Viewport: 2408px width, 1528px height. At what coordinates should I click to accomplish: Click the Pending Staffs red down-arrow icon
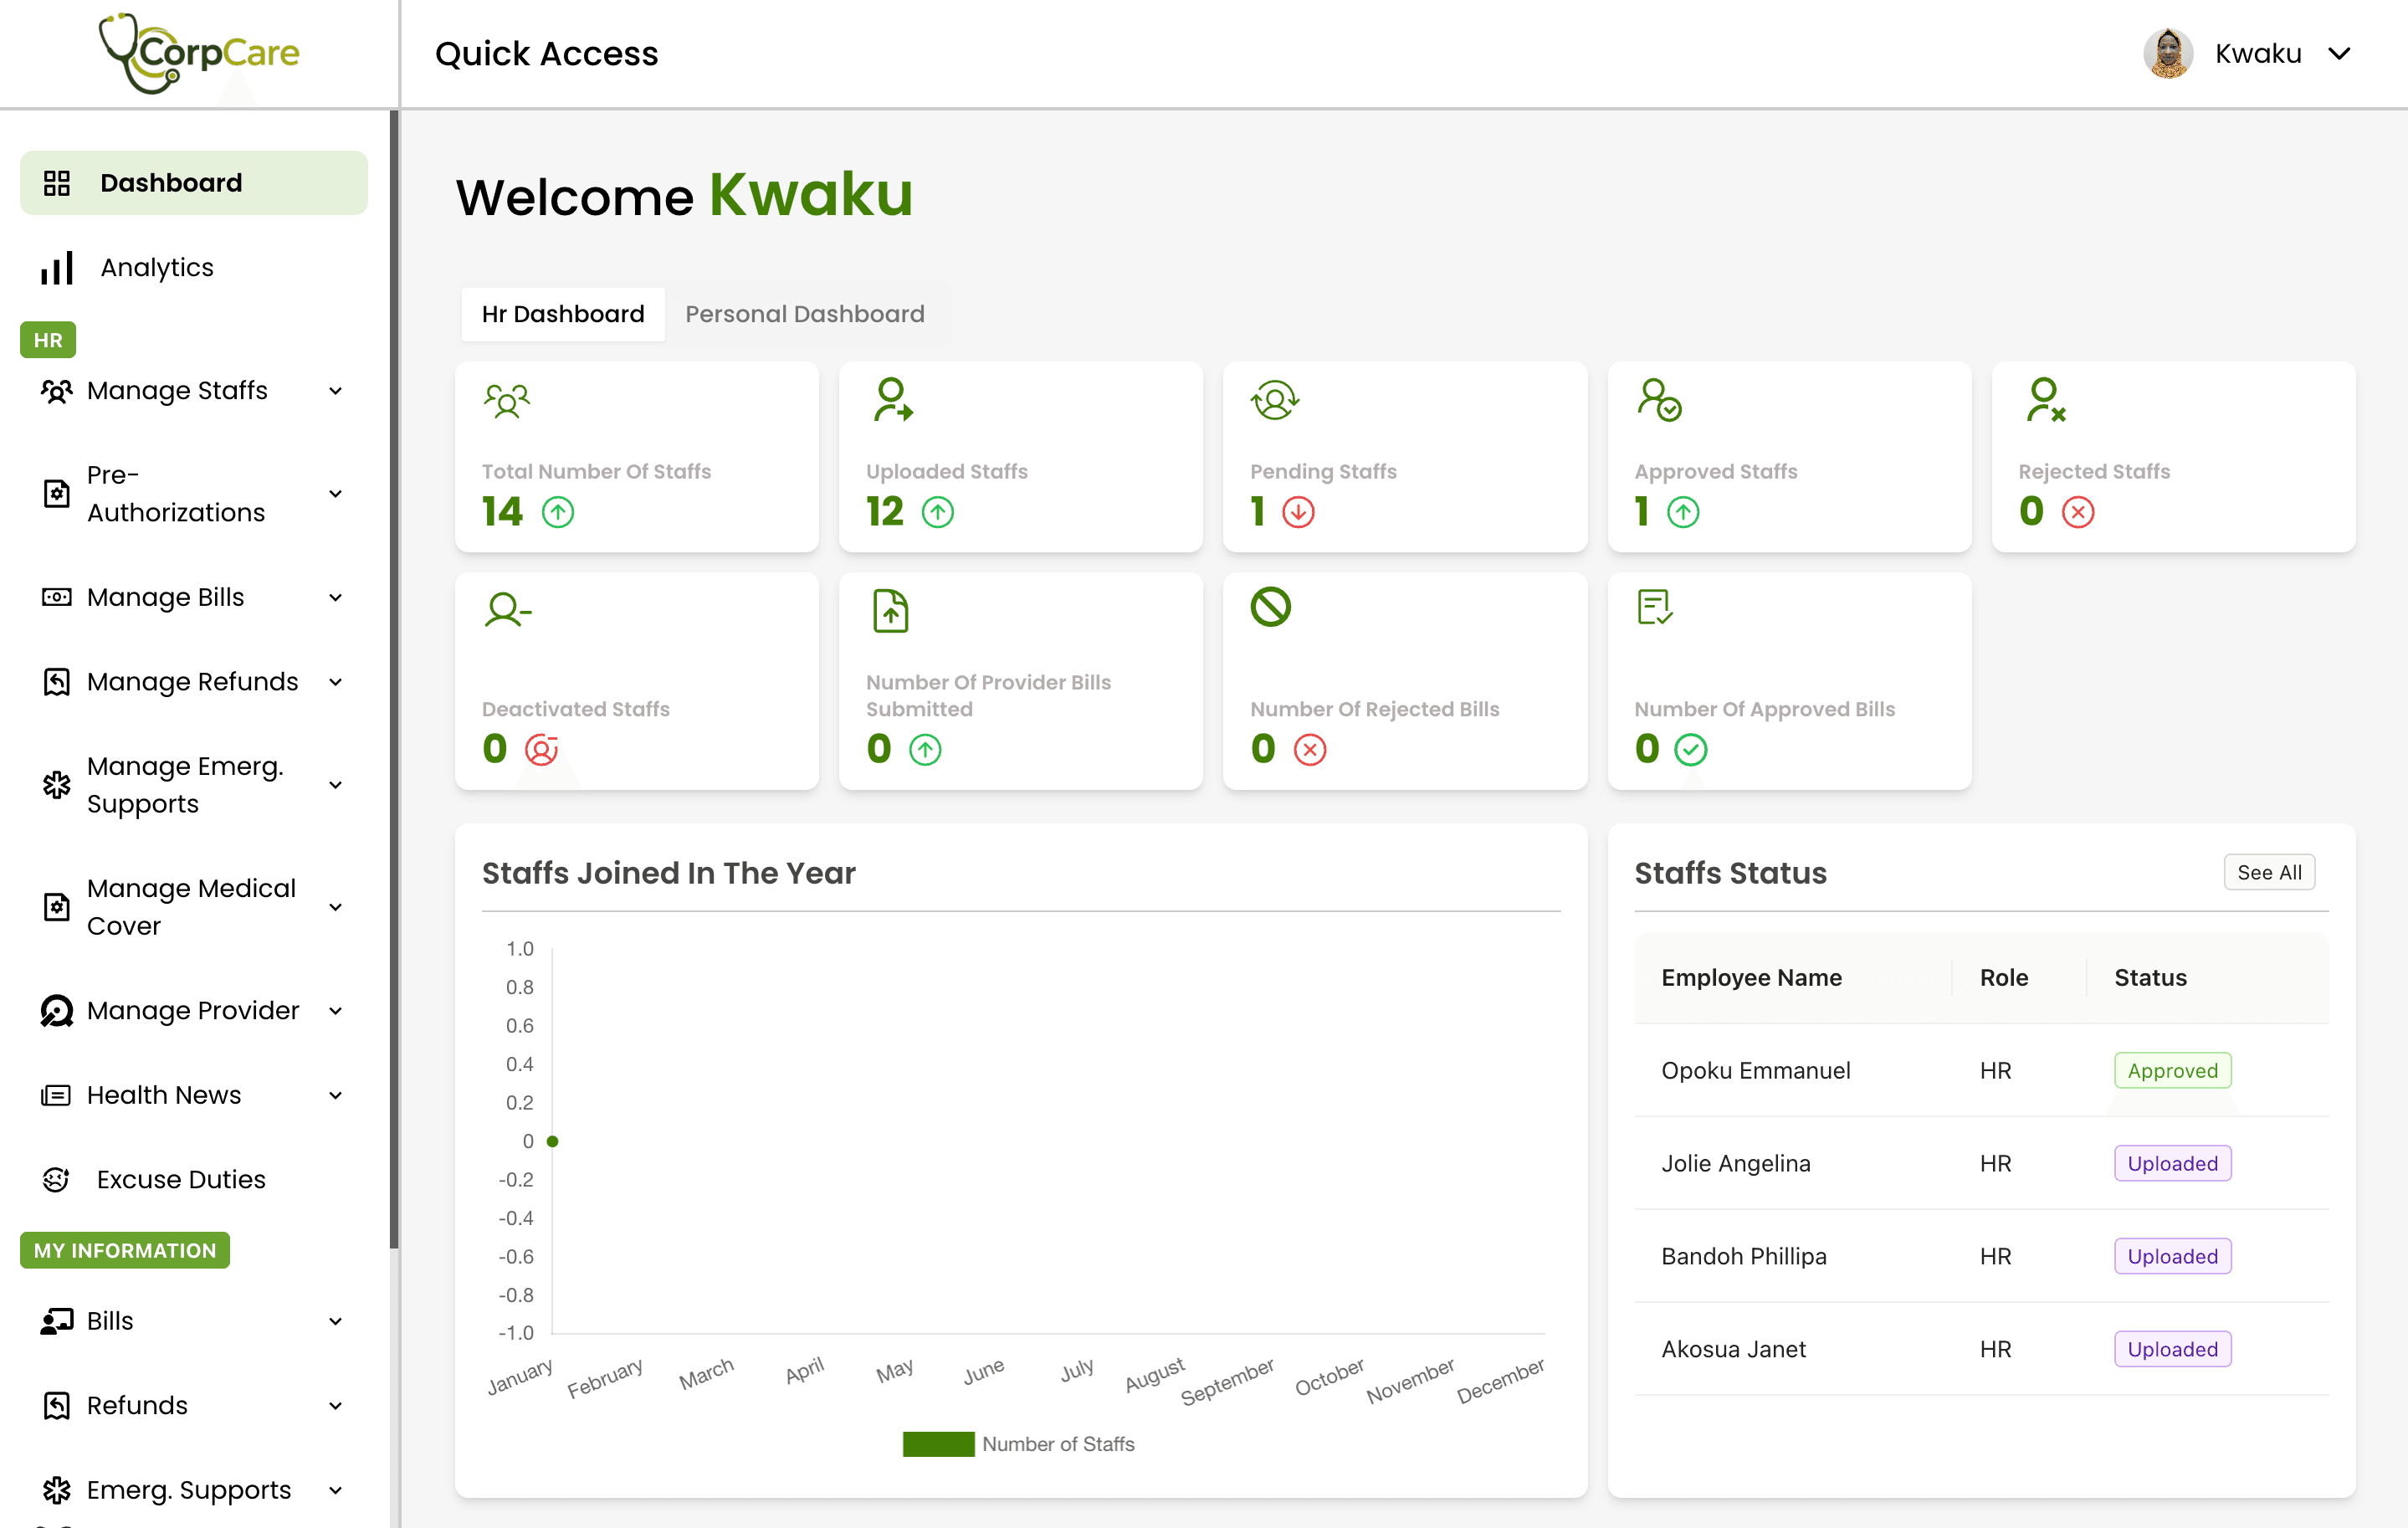coord(1298,512)
